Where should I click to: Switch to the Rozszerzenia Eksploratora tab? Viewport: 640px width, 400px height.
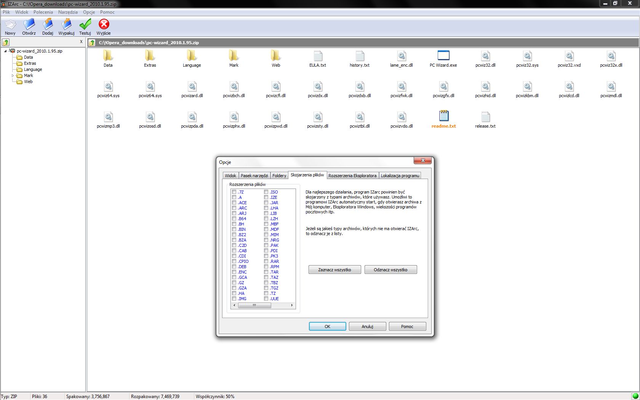[352, 176]
